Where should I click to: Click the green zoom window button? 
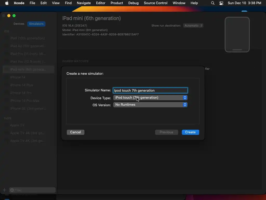point(14,16)
